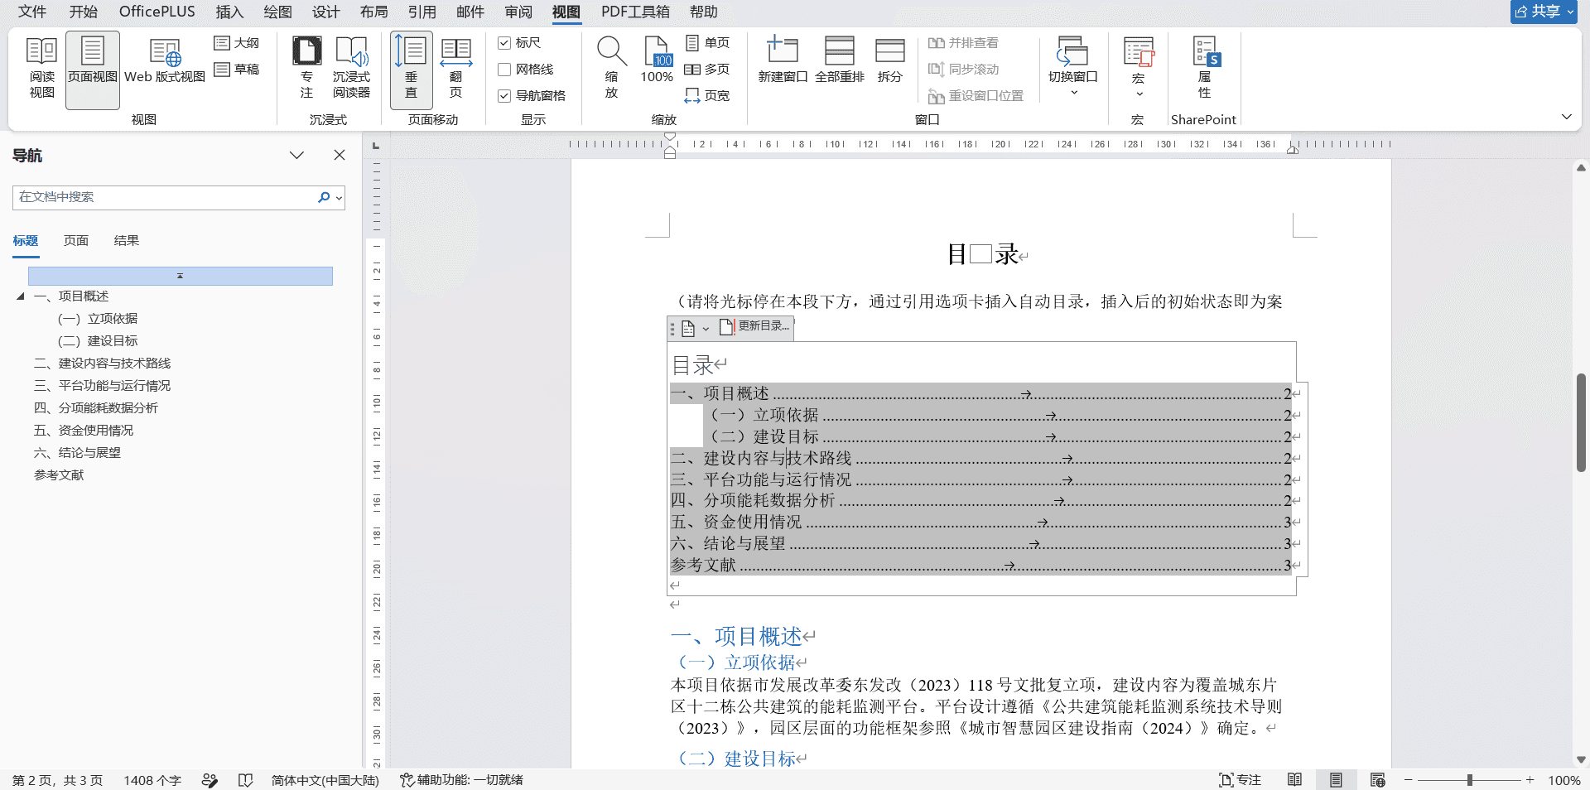1590x790 pixels.
Task: Choose Multiple Pages zoom (多页)
Action: 708,70
